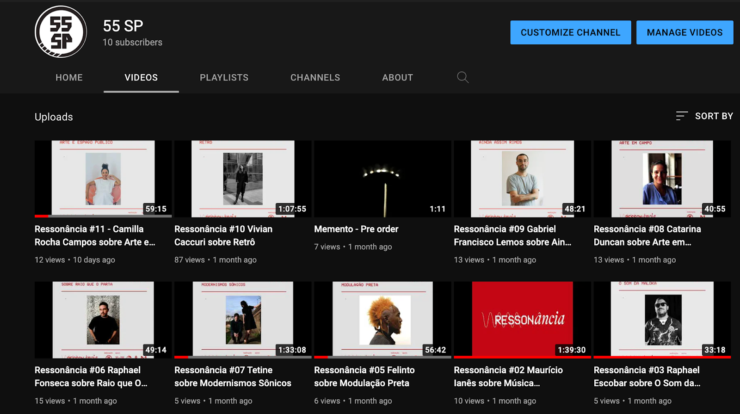Click title Ressonância #03 Raphael Escobar
The height and width of the screenshot is (414, 740).
click(647, 377)
